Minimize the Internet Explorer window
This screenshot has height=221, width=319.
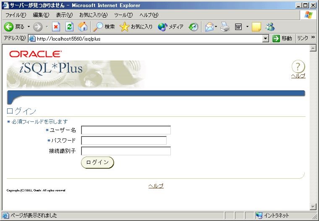(x=298, y=5)
